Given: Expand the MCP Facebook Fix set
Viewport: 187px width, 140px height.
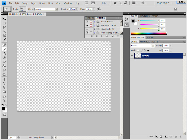Looking at the screenshot, I should [94, 25].
